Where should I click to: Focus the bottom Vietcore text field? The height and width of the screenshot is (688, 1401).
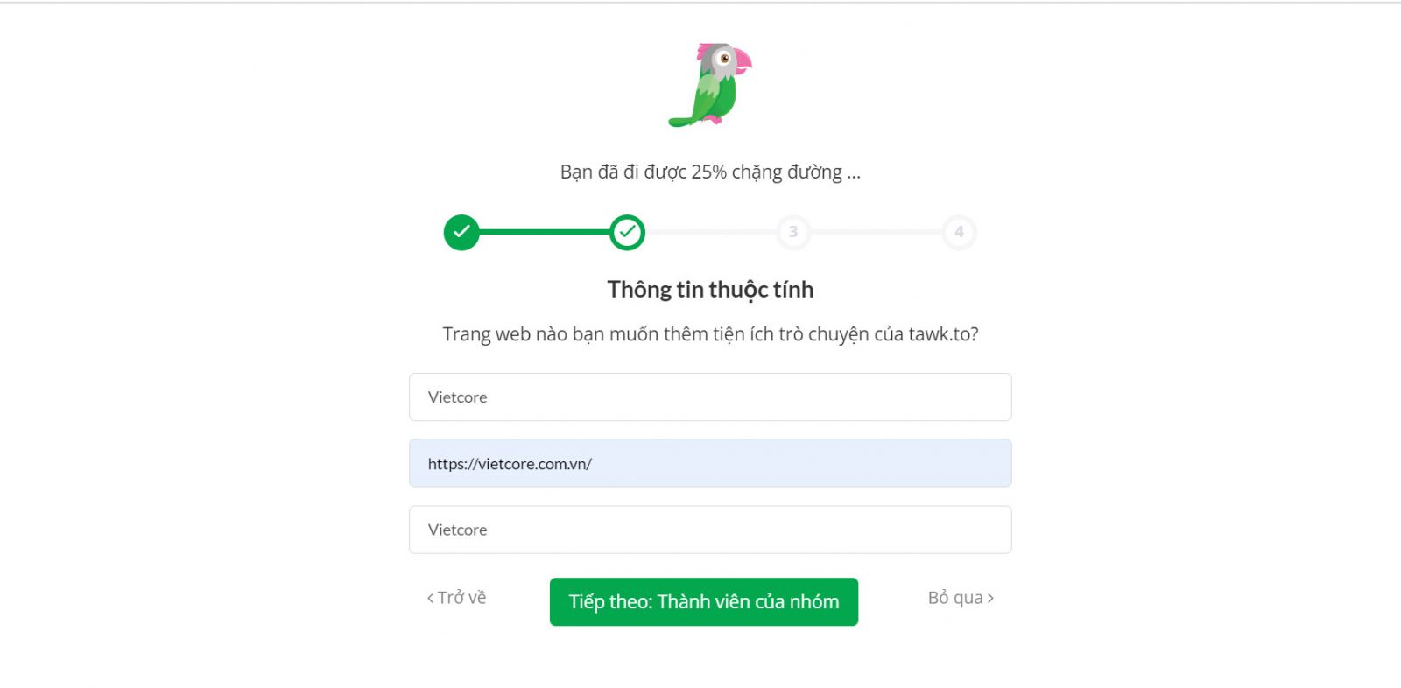[x=710, y=530]
